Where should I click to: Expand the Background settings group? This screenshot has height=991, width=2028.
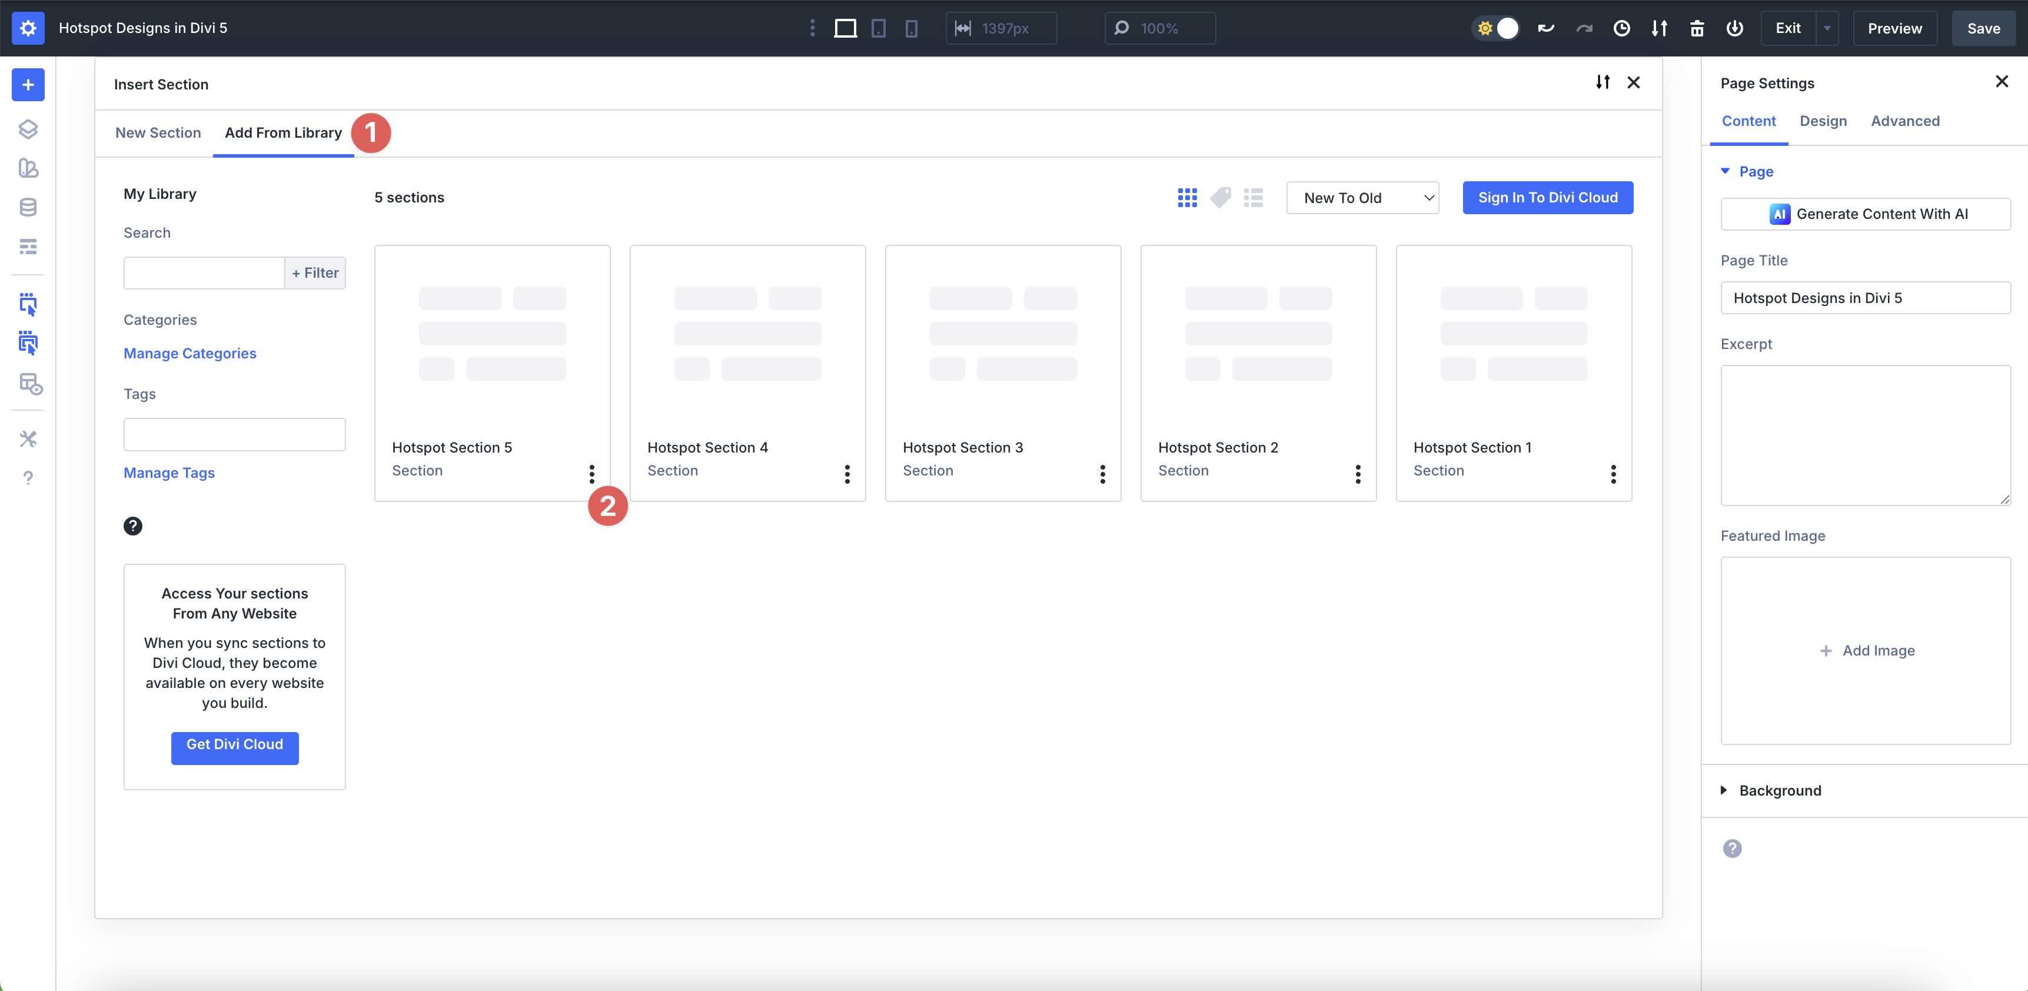1779,790
